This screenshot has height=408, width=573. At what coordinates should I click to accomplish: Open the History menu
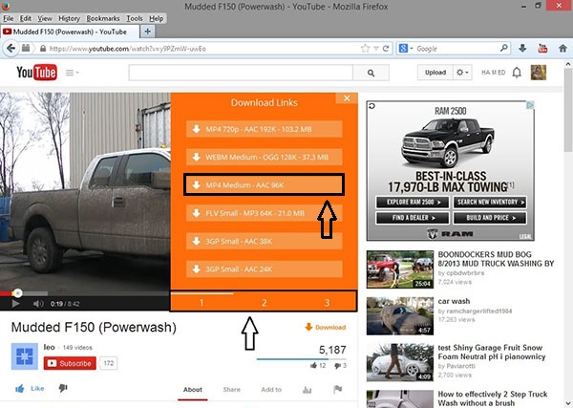pyautogui.click(x=69, y=18)
